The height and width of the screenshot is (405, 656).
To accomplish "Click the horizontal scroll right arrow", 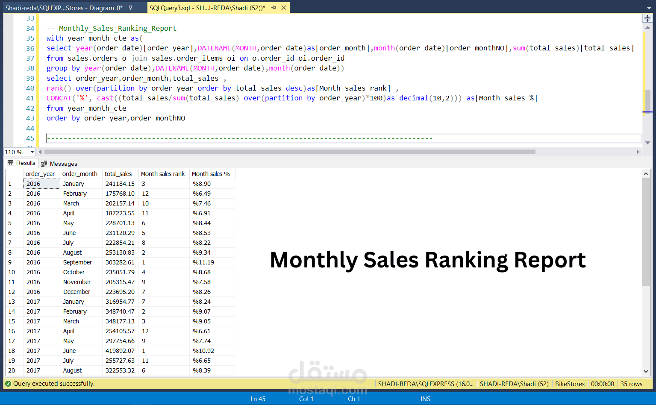I will (638, 152).
